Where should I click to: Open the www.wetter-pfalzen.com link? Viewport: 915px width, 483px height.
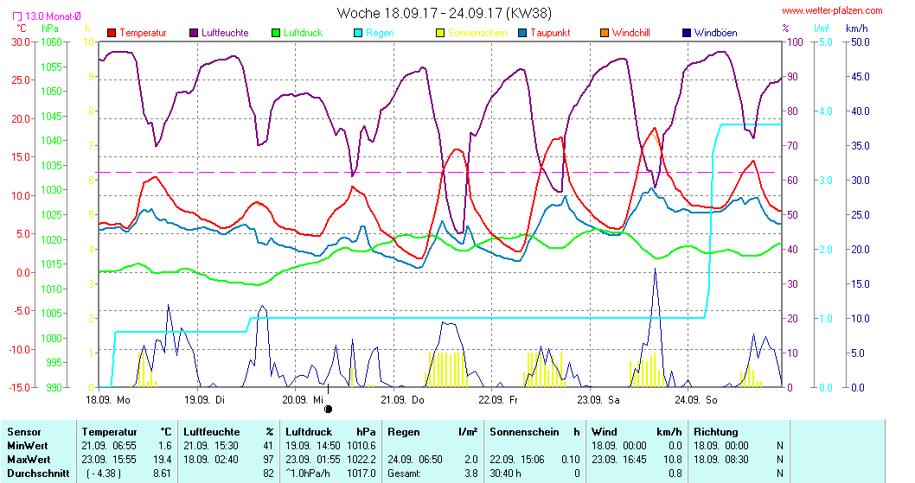(x=832, y=10)
